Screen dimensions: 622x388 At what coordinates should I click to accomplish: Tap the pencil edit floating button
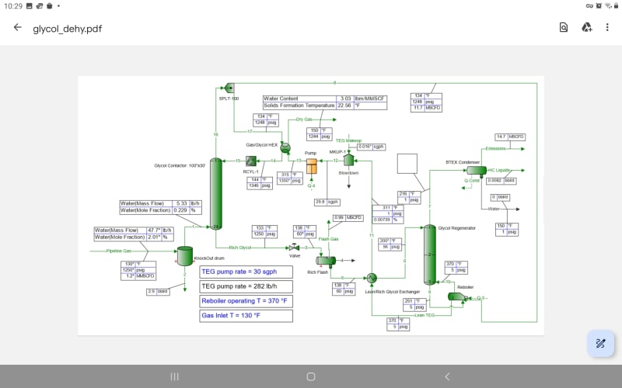click(600, 343)
